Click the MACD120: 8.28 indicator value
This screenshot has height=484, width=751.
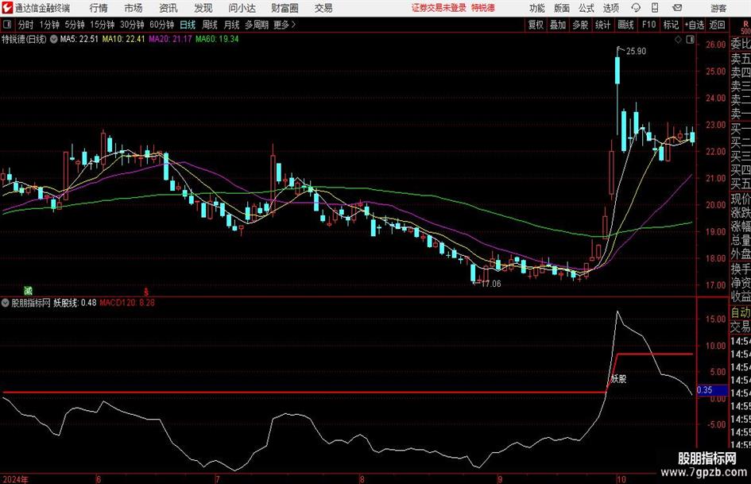(x=127, y=303)
